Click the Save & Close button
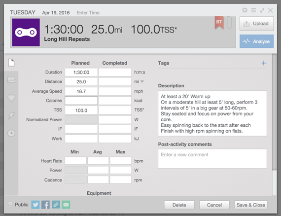Viewport: 281px width, 216px height. 251,205
